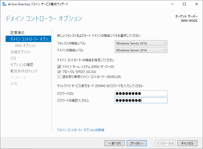Click the キャンセル button
Viewport: 203px width, 149px height.
(x=187, y=143)
